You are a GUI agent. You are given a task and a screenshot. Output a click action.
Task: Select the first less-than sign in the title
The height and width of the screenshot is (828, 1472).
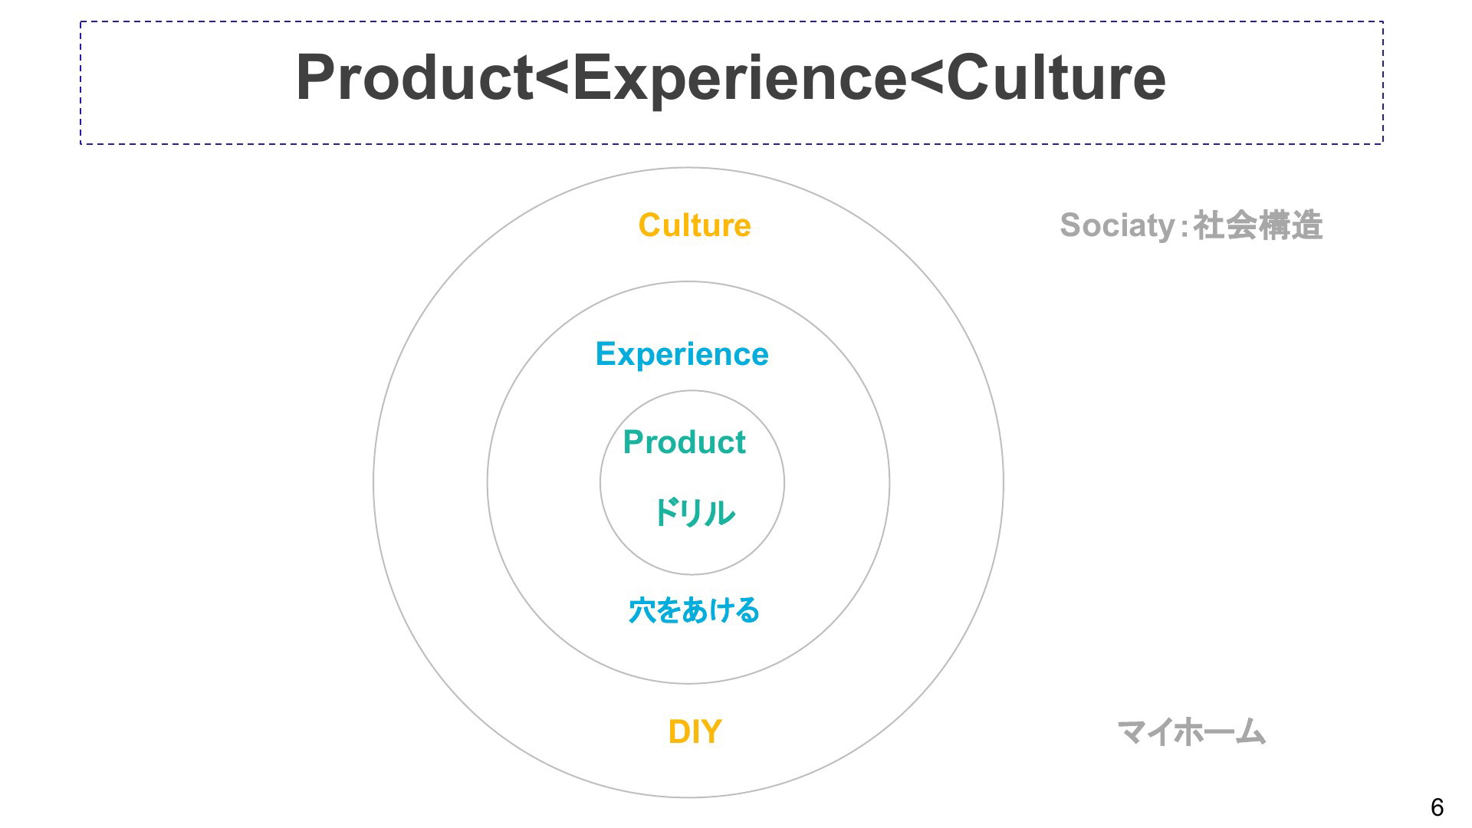(x=552, y=80)
